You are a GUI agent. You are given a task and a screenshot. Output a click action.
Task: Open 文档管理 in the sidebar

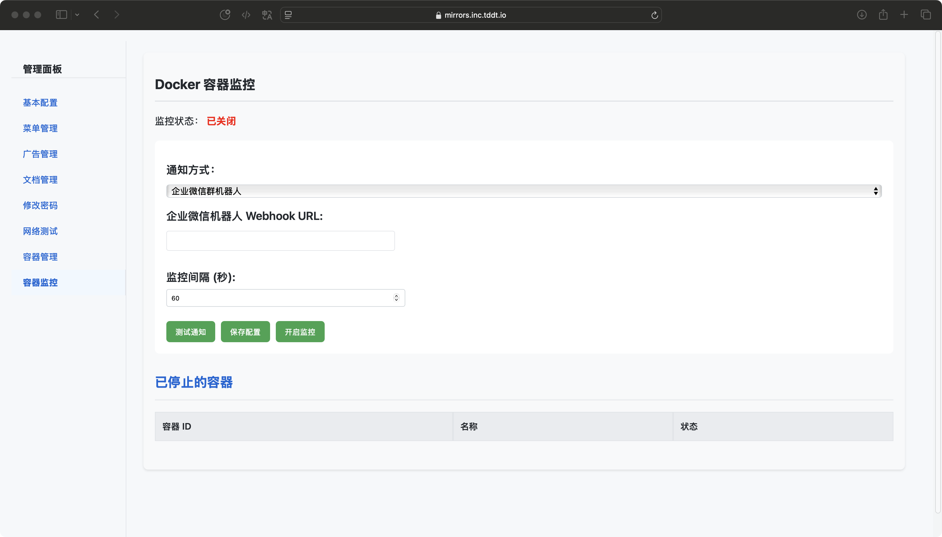40,180
